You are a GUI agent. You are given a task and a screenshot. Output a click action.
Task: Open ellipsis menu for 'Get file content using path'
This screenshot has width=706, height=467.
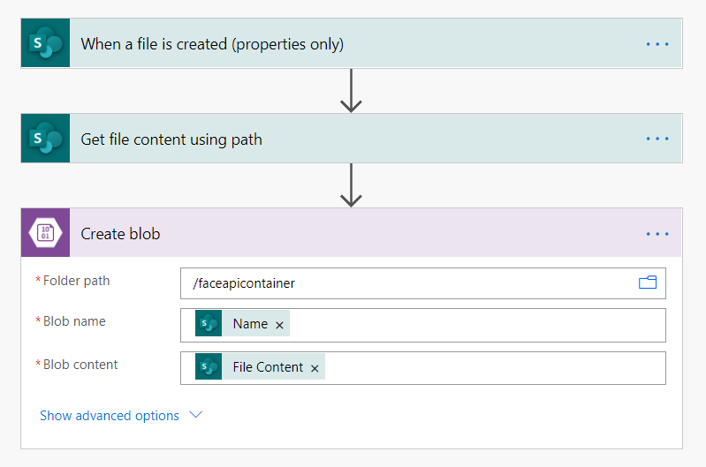click(x=657, y=139)
